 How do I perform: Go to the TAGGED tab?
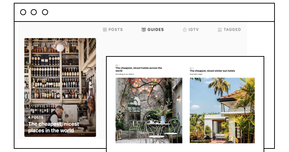(x=232, y=30)
